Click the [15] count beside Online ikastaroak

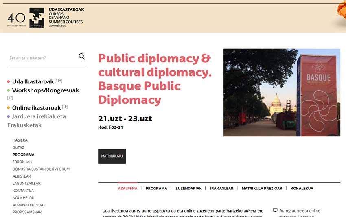[65, 107]
